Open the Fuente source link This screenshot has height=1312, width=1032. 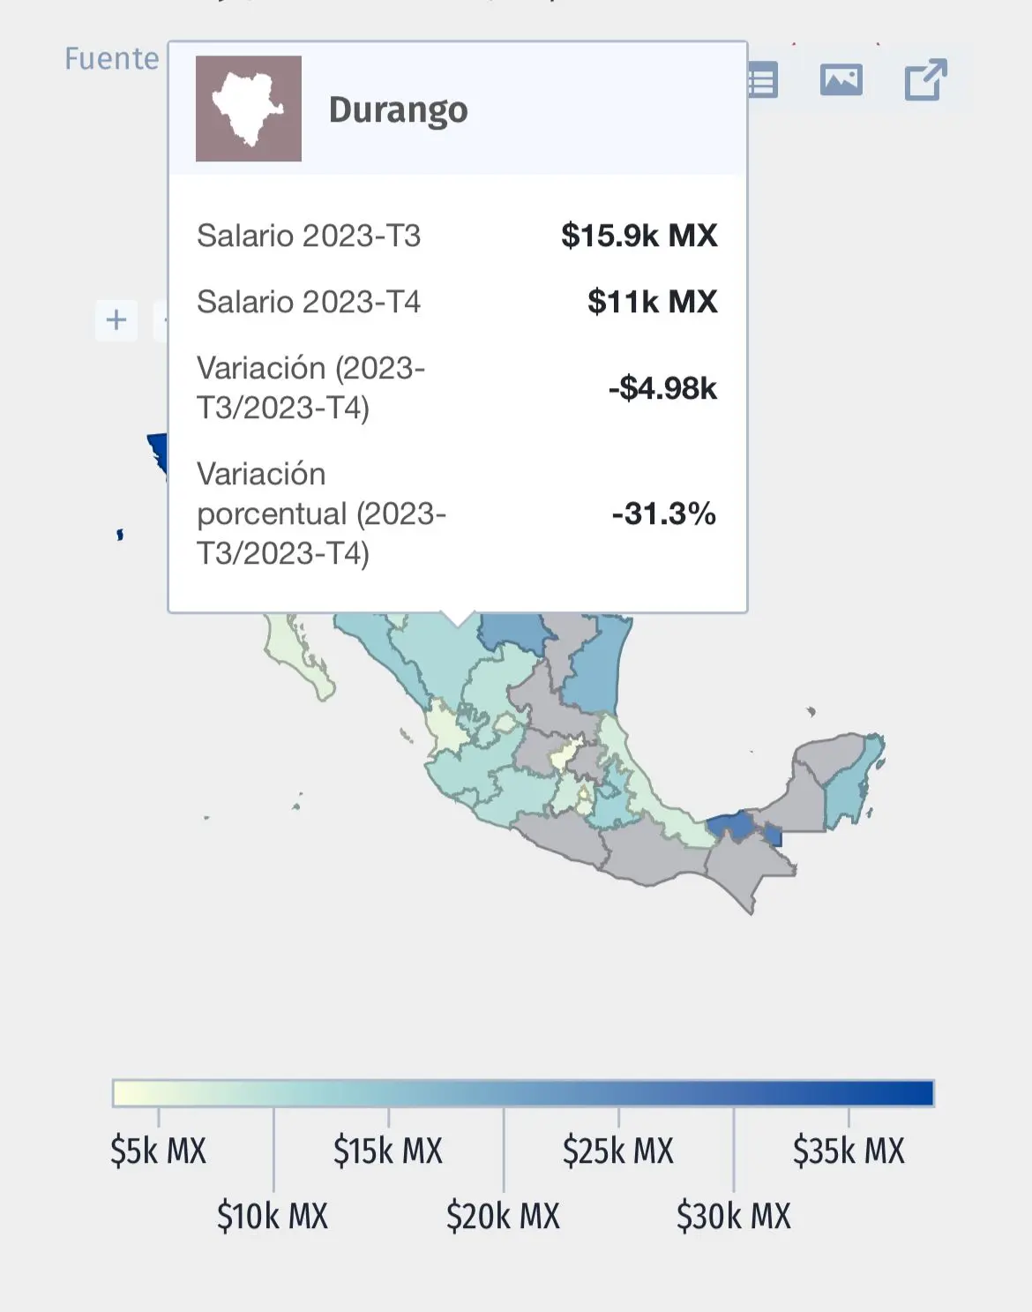(x=111, y=58)
